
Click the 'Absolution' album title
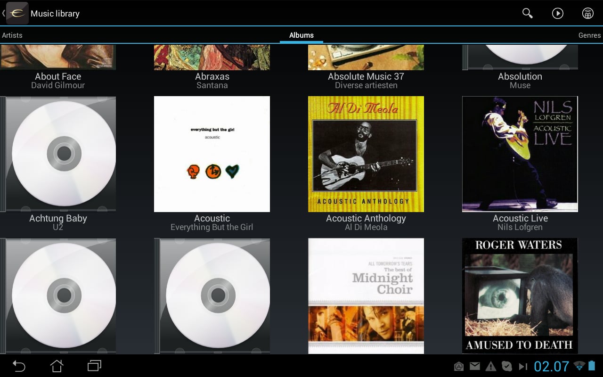pos(520,76)
